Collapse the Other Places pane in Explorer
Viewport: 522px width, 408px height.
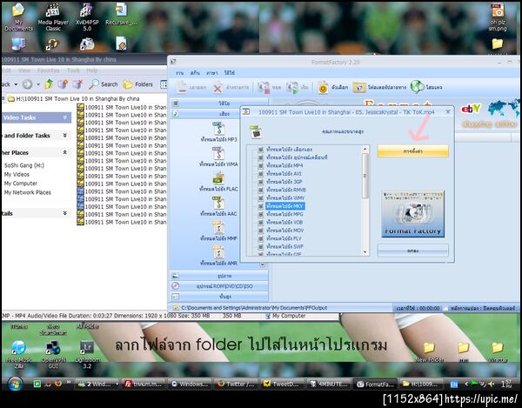pyautogui.click(x=65, y=152)
